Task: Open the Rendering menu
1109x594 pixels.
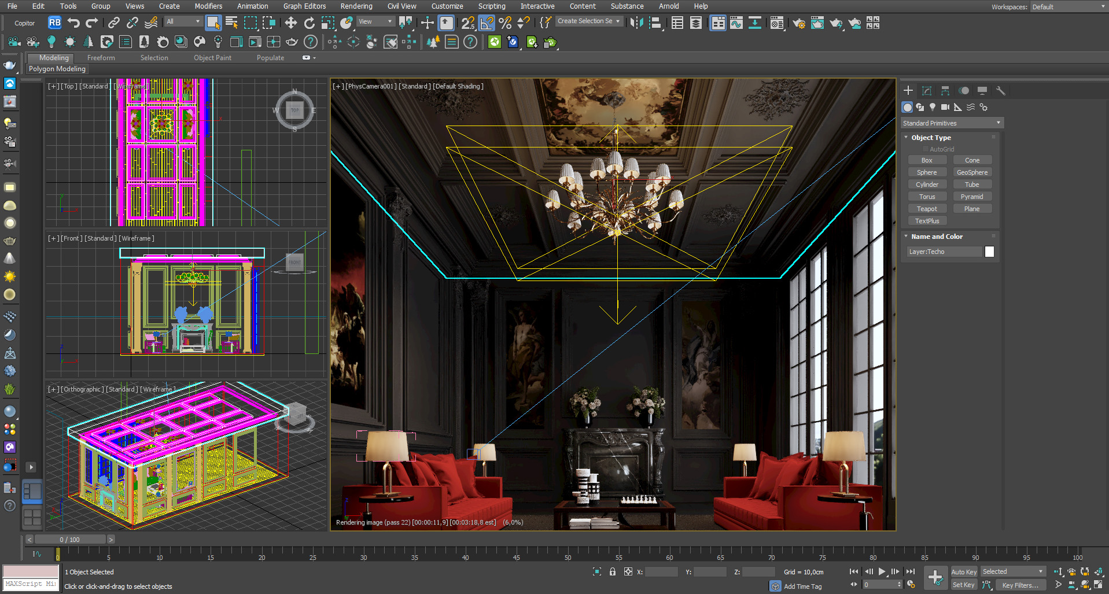Action: coord(356,6)
